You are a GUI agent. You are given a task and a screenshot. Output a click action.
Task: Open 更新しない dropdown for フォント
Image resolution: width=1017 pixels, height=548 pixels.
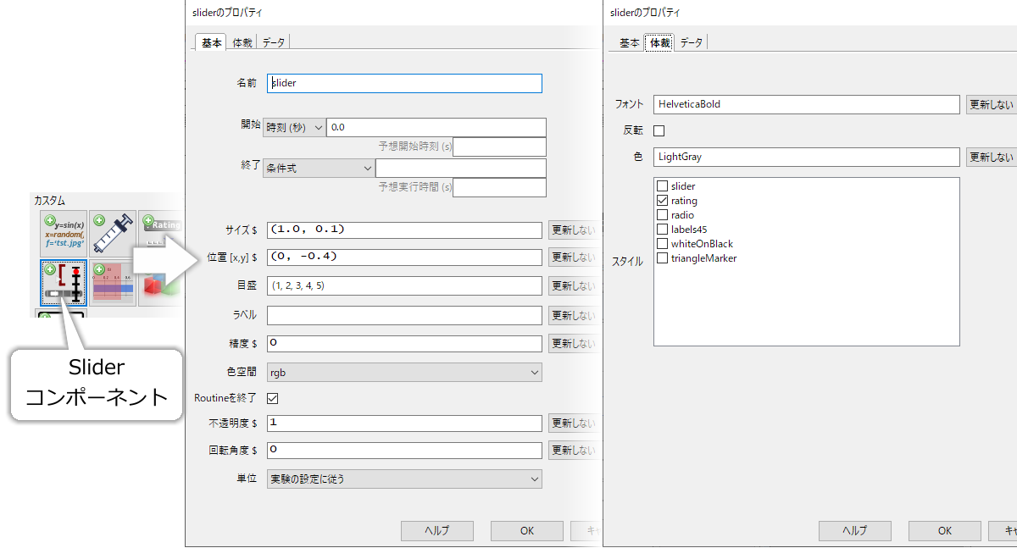pyautogui.click(x=992, y=104)
